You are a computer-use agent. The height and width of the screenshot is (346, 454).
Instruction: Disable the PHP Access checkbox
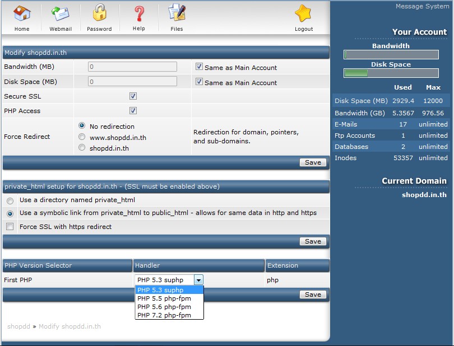(133, 111)
